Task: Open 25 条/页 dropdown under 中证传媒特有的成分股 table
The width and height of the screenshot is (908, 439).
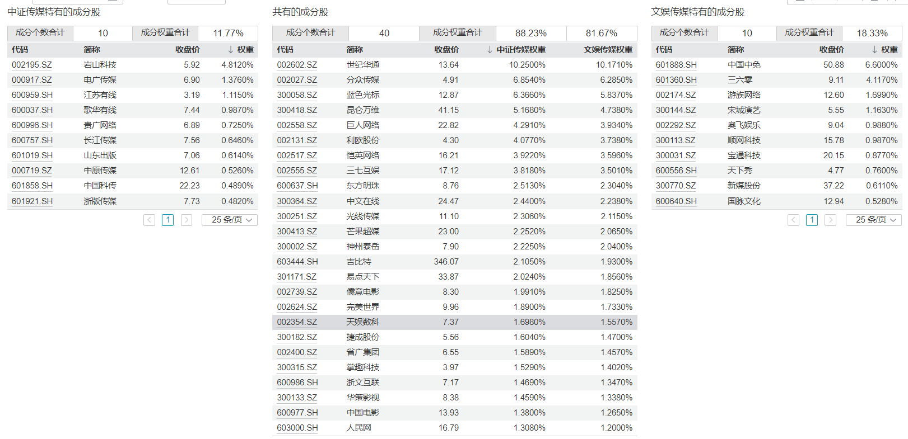Action: pyautogui.click(x=230, y=220)
